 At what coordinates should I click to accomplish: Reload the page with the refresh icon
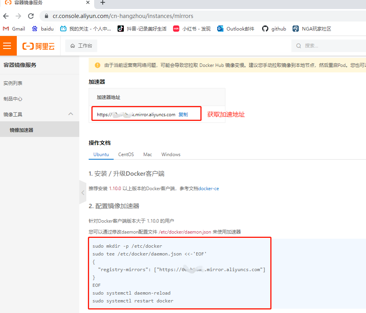31,16
